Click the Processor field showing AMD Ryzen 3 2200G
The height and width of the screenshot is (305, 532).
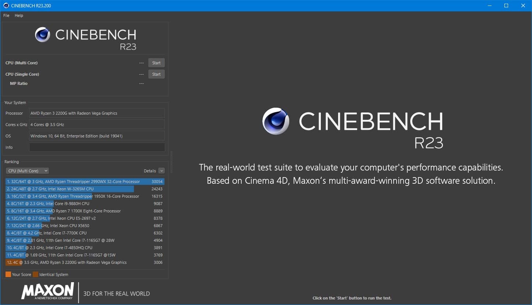tap(97, 113)
